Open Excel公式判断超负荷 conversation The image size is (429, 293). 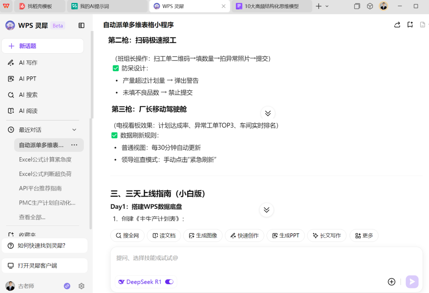(x=45, y=174)
